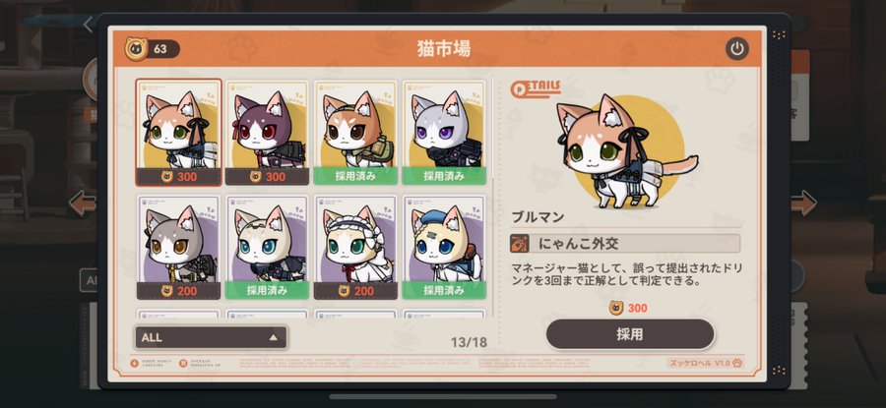Choose the blue beret cat already hired
The image size is (886, 408).
point(444,247)
